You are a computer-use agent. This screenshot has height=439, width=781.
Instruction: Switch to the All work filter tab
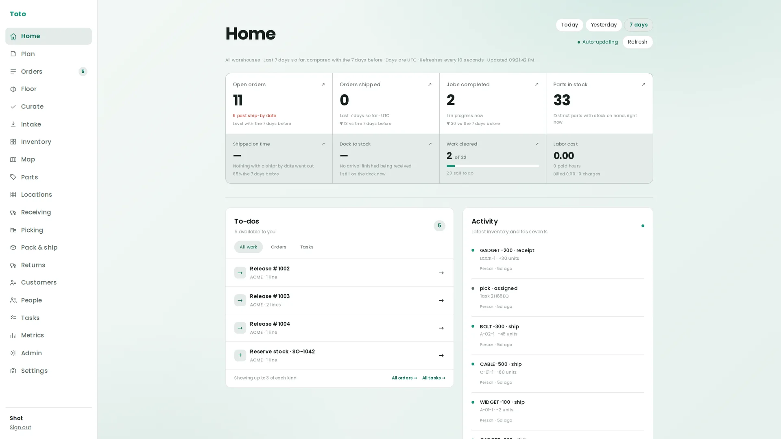coord(248,247)
